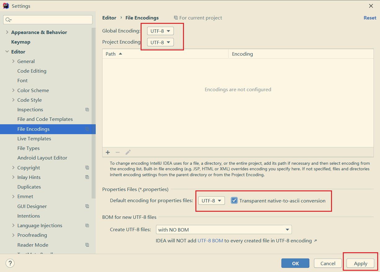Click the Cancel button
Screen dimensions: 380x272
point(328,263)
